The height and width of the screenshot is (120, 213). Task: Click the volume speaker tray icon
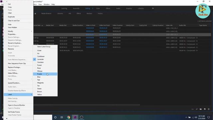point(196,117)
